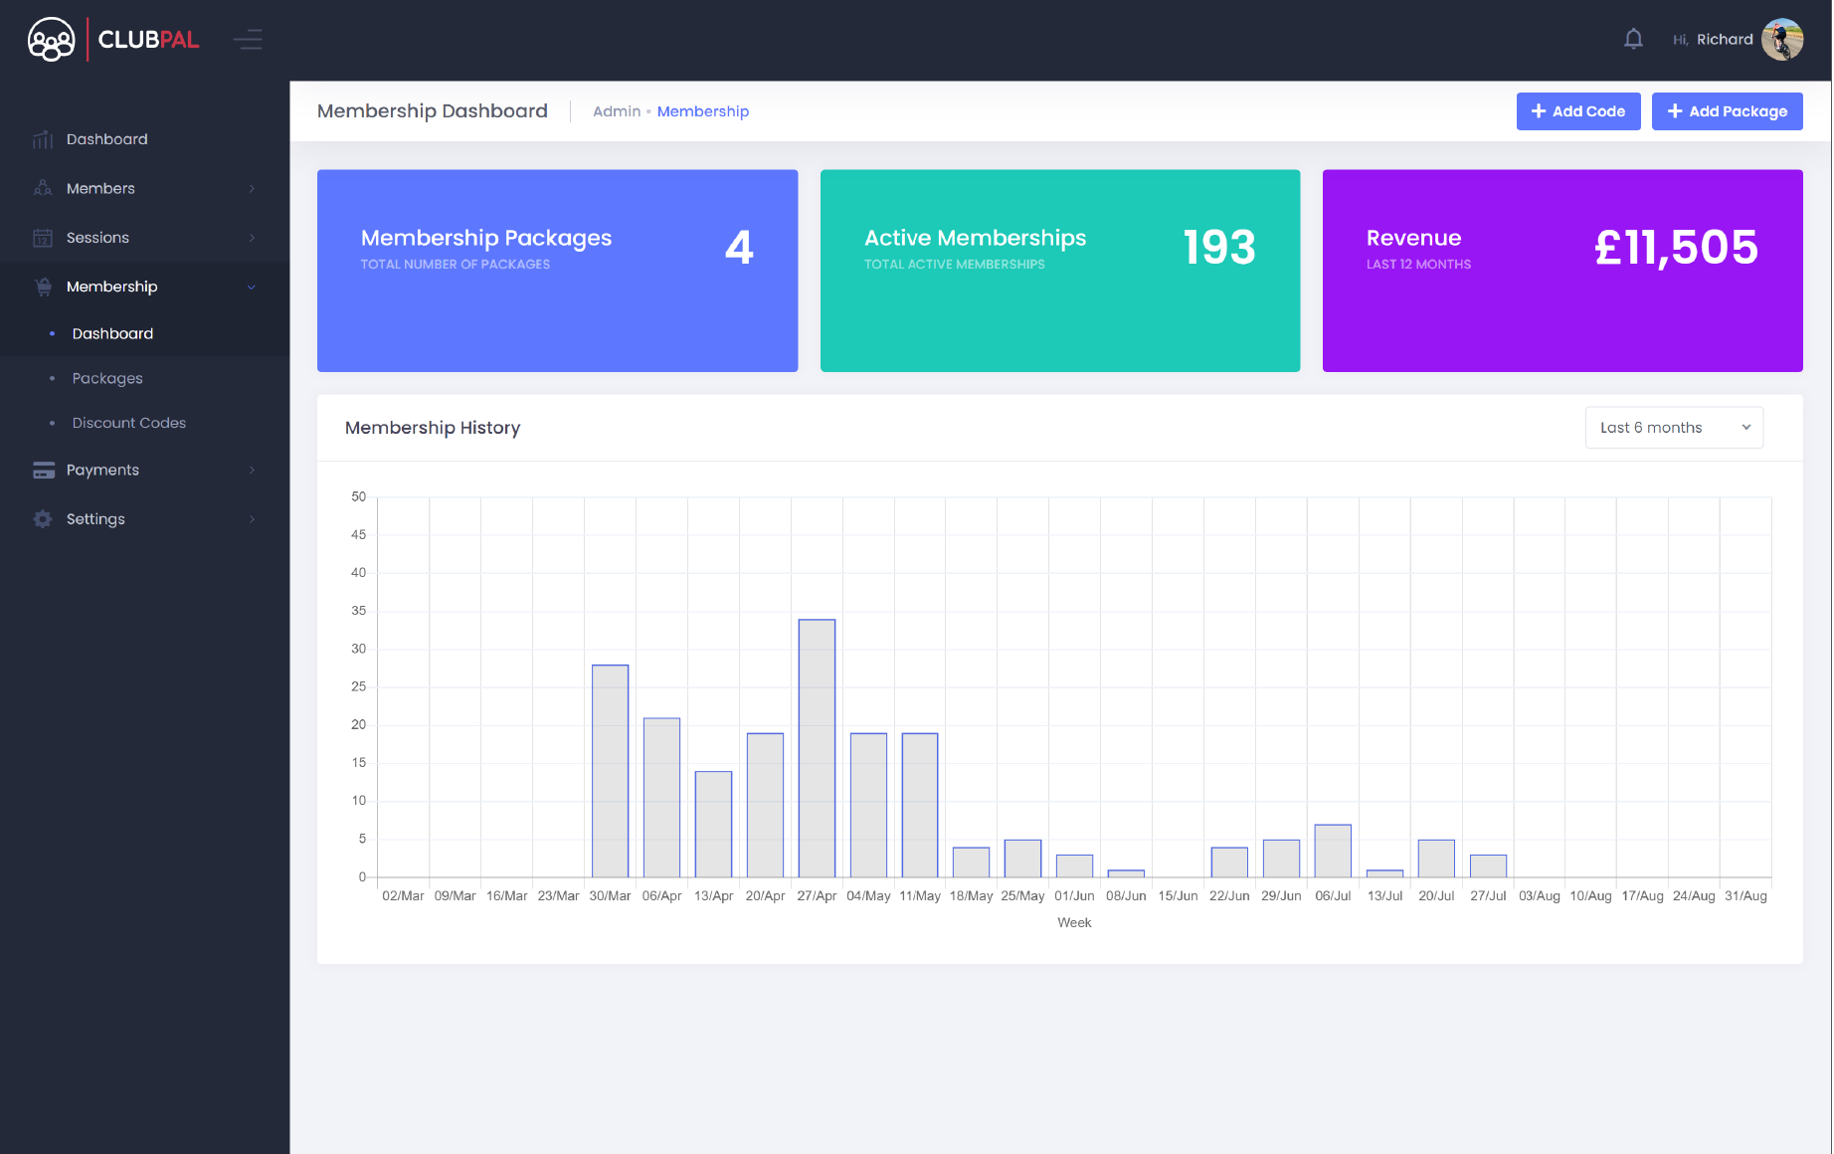Click the 11/May chart bar

(920, 806)
